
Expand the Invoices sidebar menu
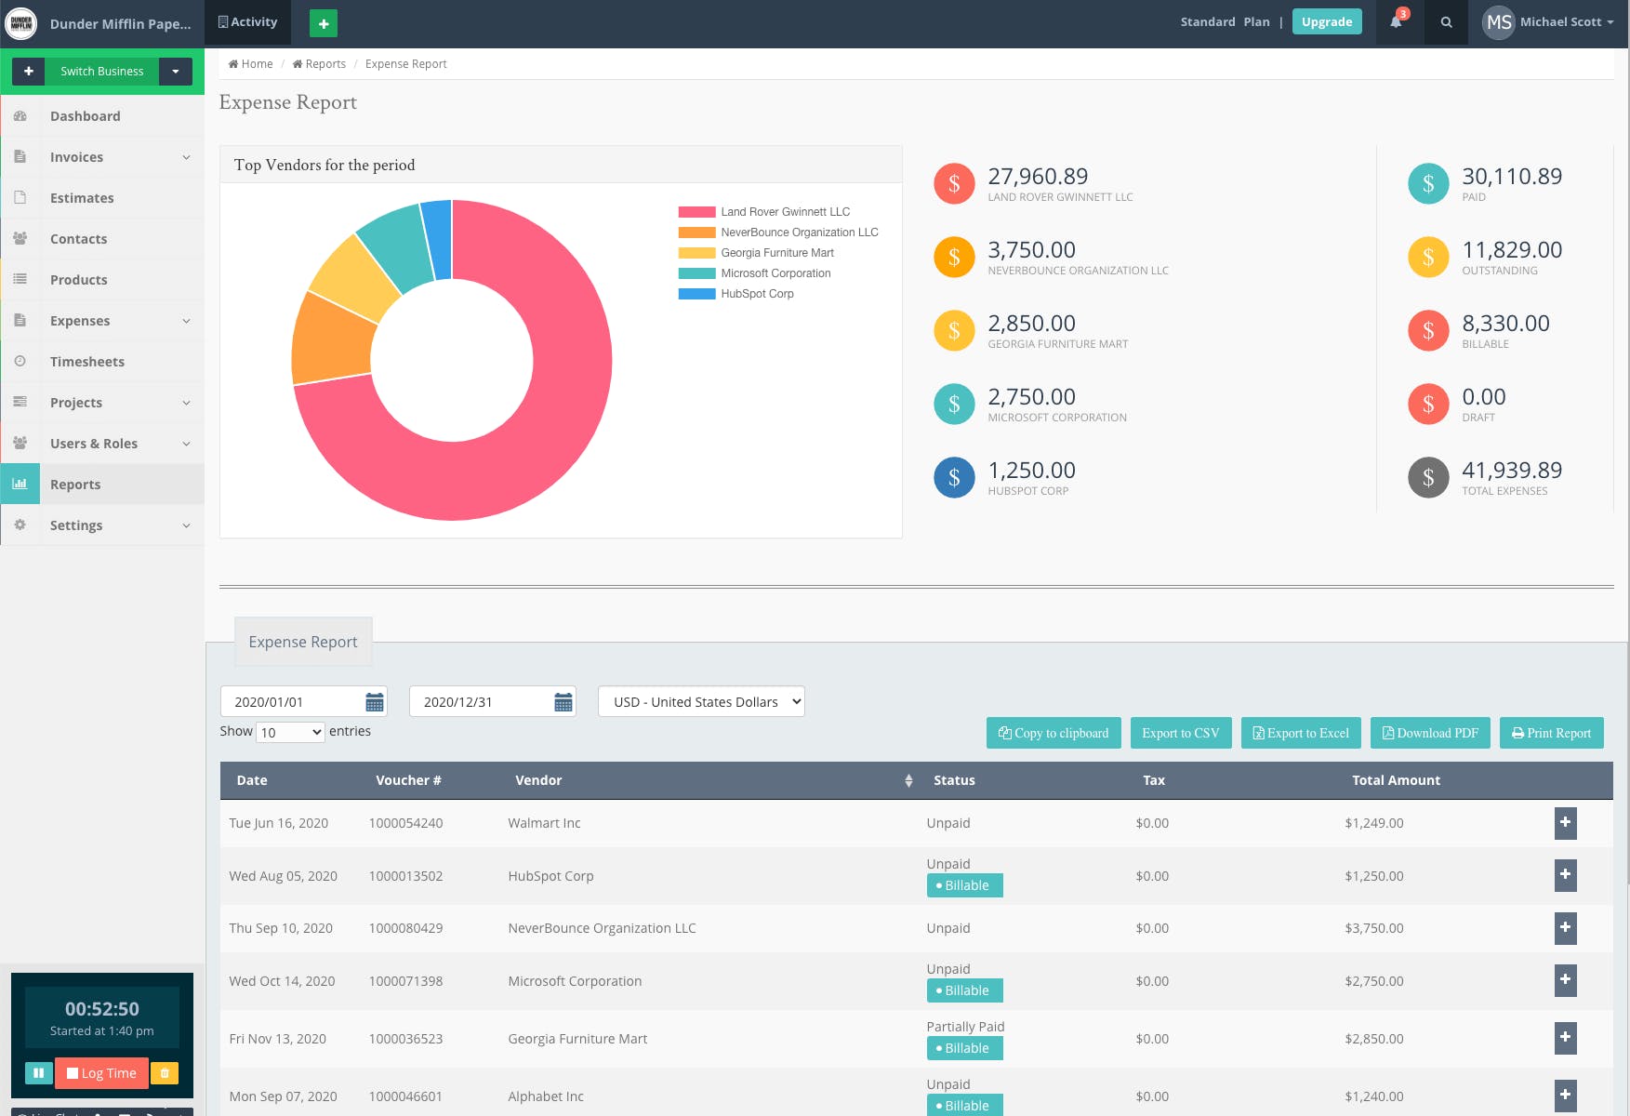(x=186, y=157)
